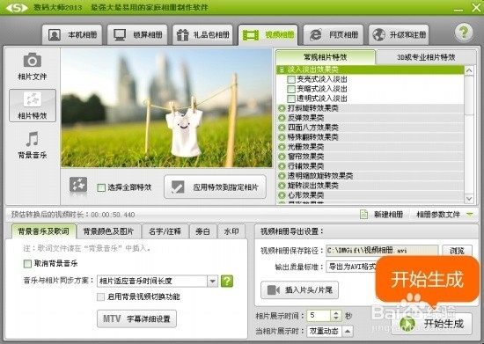The height and width of the screenshot is (344, 484).
Task: Select the 相片特效 sidebar item
Action: [33, 106]
